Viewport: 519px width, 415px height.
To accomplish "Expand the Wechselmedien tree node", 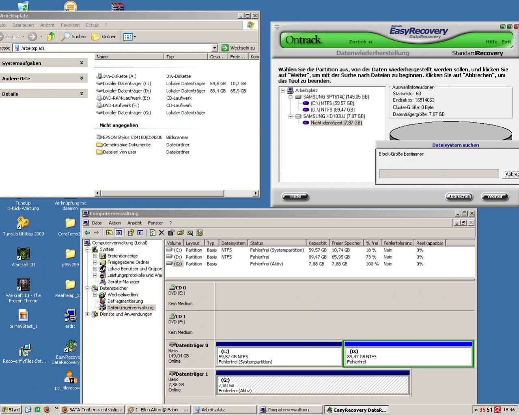I will [95, 295].
